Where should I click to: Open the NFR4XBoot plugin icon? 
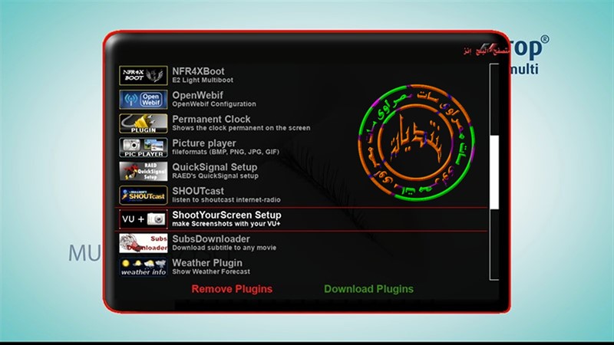pos(144,75)
